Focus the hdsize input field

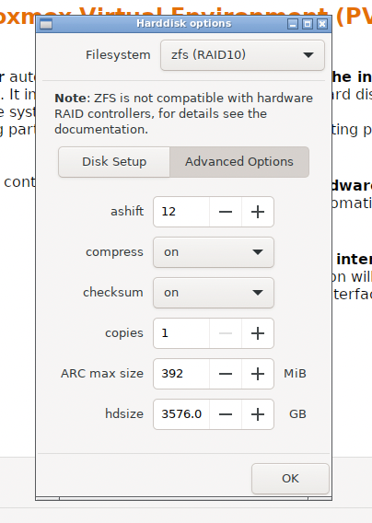pos(181,414)
